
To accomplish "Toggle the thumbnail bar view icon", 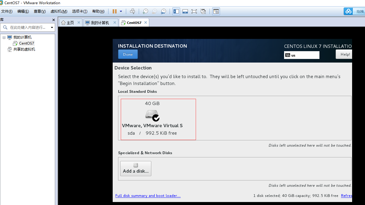I will click(x=185, y=11).
